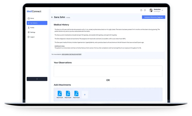The image size is (192, 116).
Task: Open the Report3.pdf attachment
Action: pos(76,94)
